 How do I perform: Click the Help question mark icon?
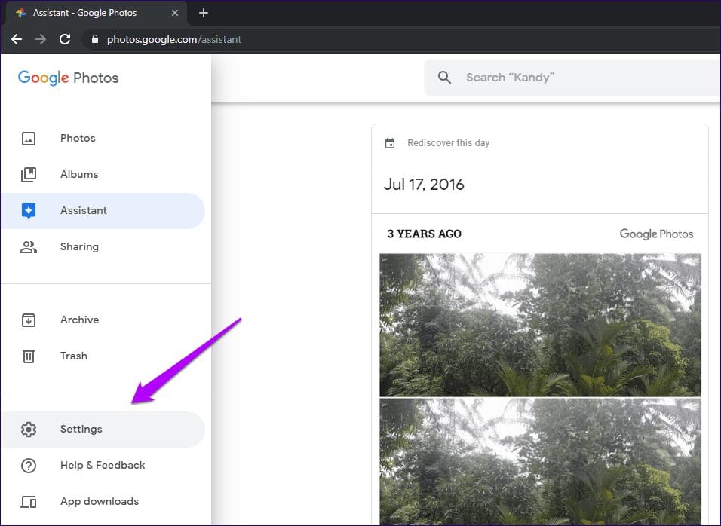(29, 466)
